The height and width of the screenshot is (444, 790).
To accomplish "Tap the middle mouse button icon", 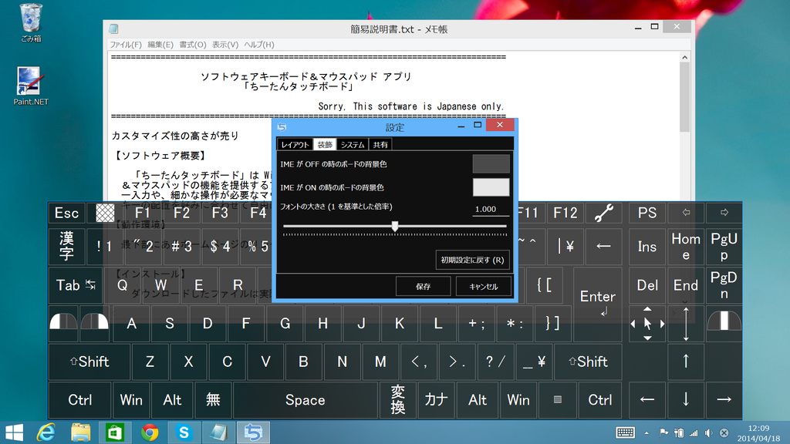I will point(724,320).
